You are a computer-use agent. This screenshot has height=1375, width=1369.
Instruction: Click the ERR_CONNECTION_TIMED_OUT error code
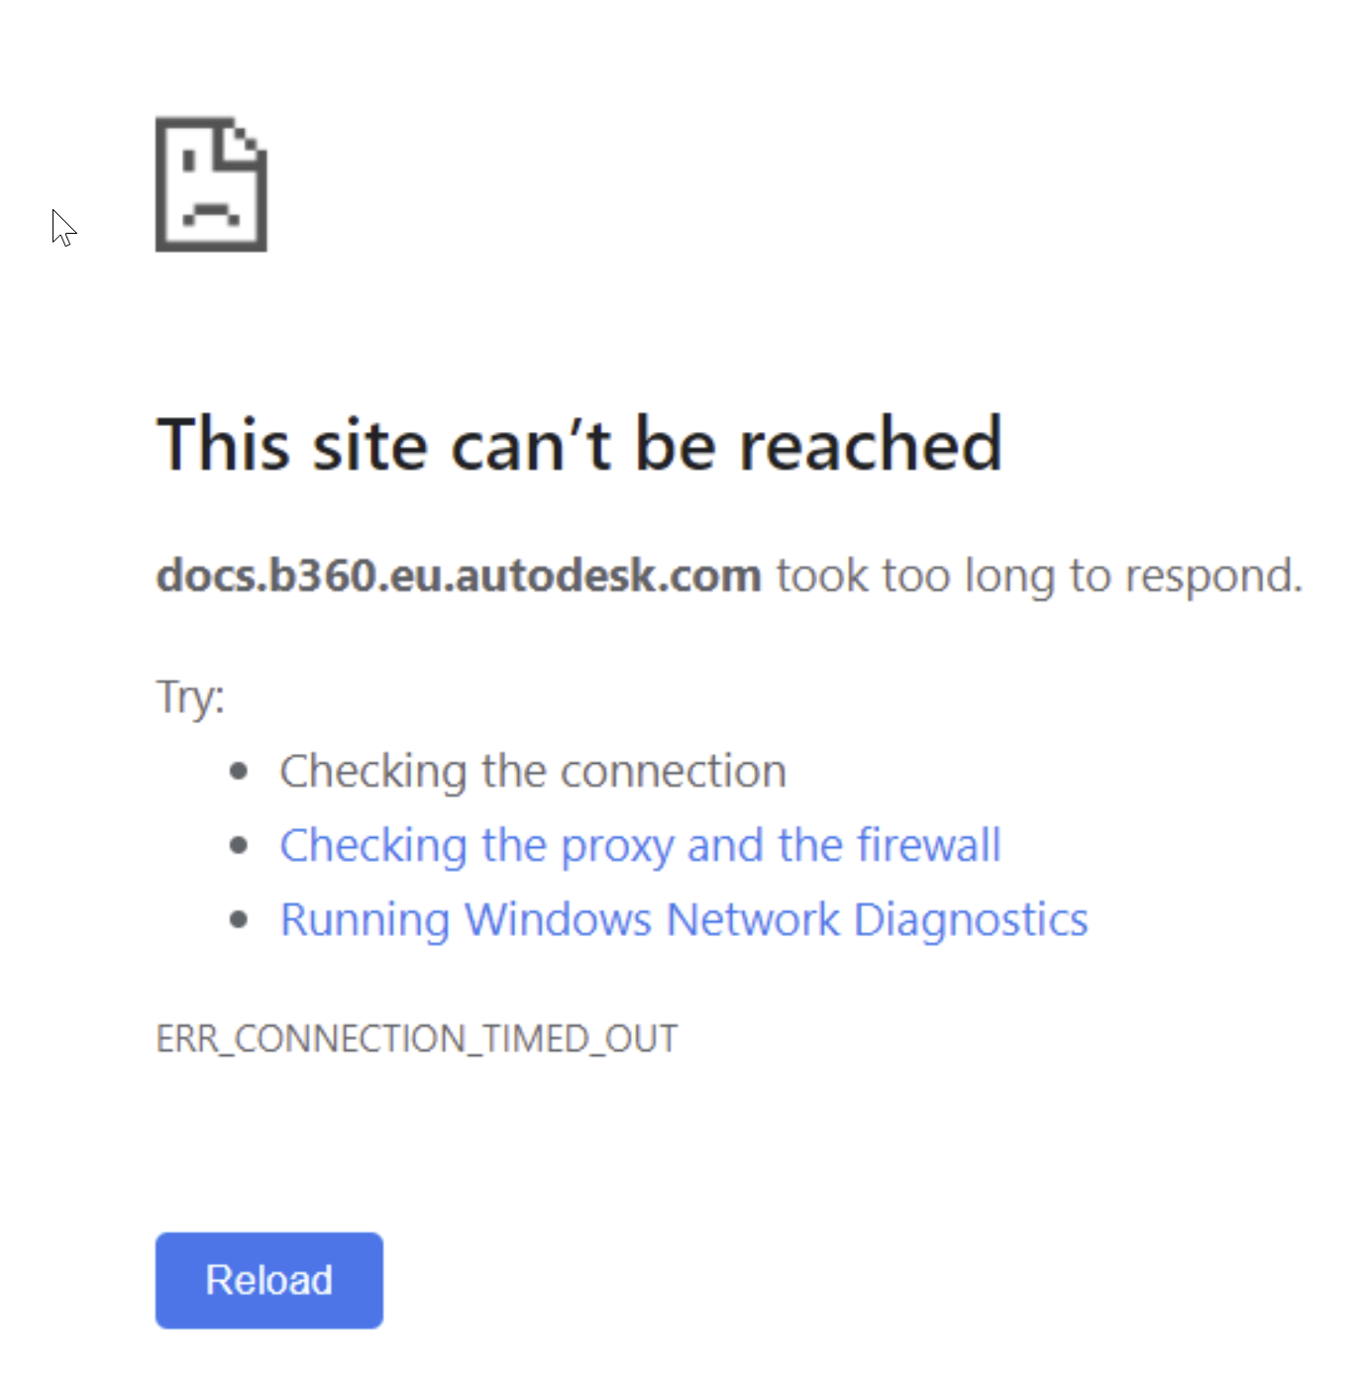[x=416, y=1038]
